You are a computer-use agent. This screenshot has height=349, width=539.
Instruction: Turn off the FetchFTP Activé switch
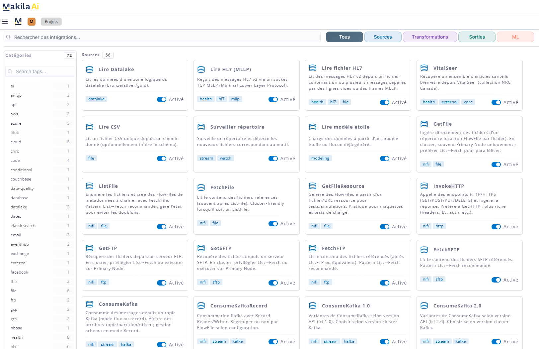(x=385, y=283)
